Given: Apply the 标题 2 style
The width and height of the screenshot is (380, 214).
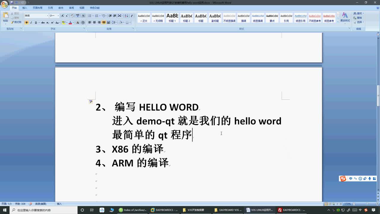Looking at the screenshot, I should 187,18.
